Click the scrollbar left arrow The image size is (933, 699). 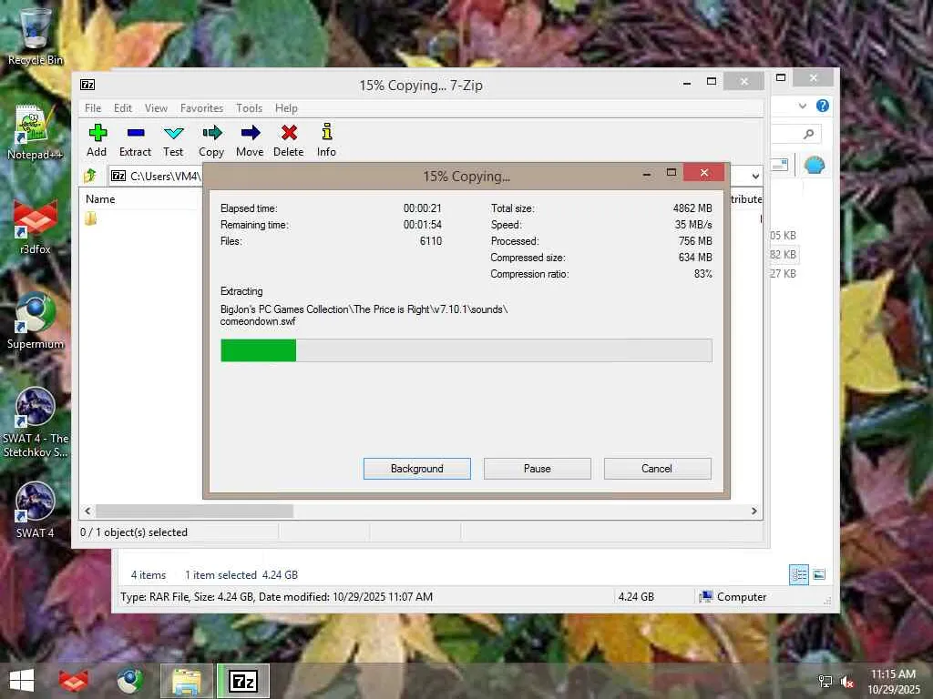pos(87,512)
